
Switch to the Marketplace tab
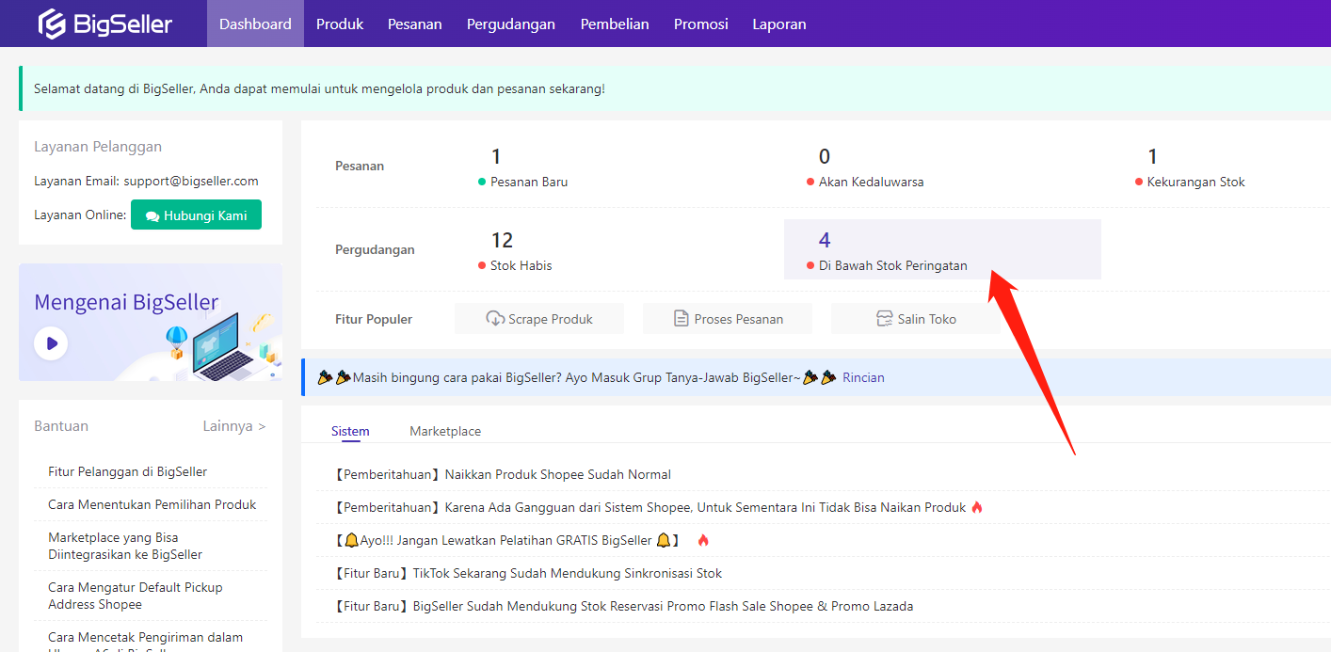click(445, 431)
